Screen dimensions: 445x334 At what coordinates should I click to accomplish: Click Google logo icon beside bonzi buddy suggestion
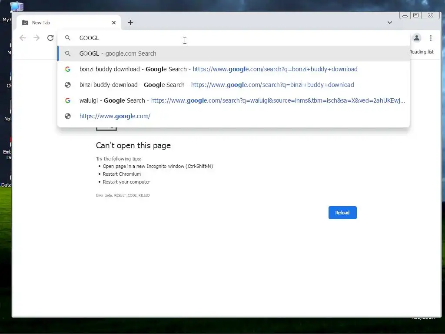tap(67, 69)
